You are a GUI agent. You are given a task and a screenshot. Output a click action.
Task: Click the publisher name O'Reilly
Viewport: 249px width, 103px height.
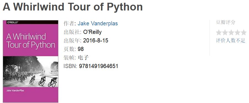[x=93, y=32]
